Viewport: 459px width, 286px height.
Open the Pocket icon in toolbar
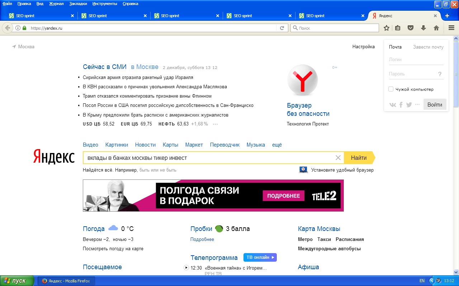(x=411, y=28)
